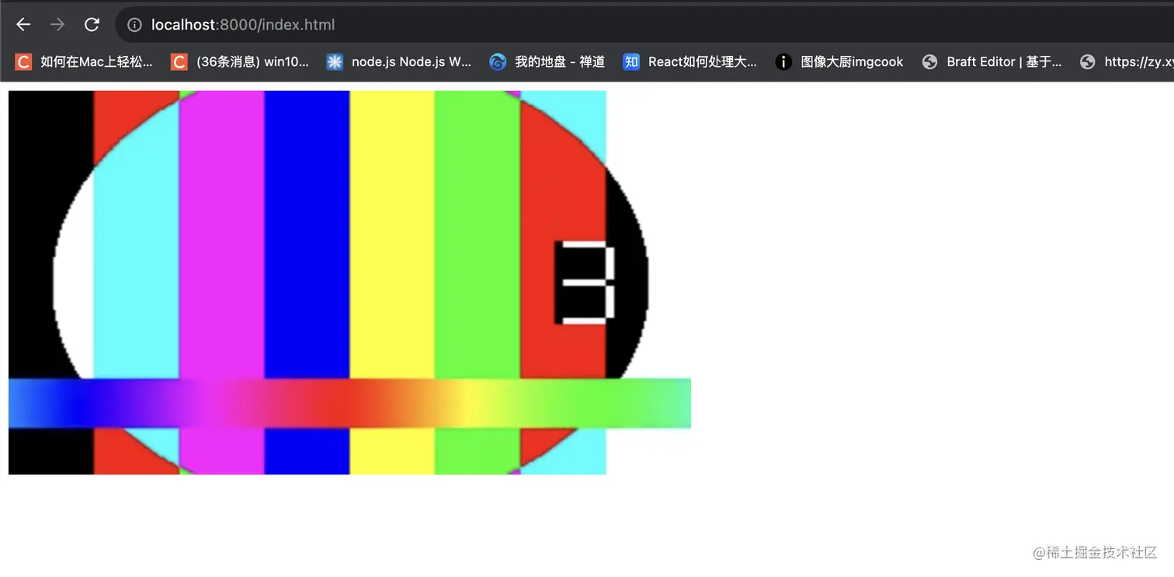Click the 知乎 icon on React bookmark

[630, 61]
